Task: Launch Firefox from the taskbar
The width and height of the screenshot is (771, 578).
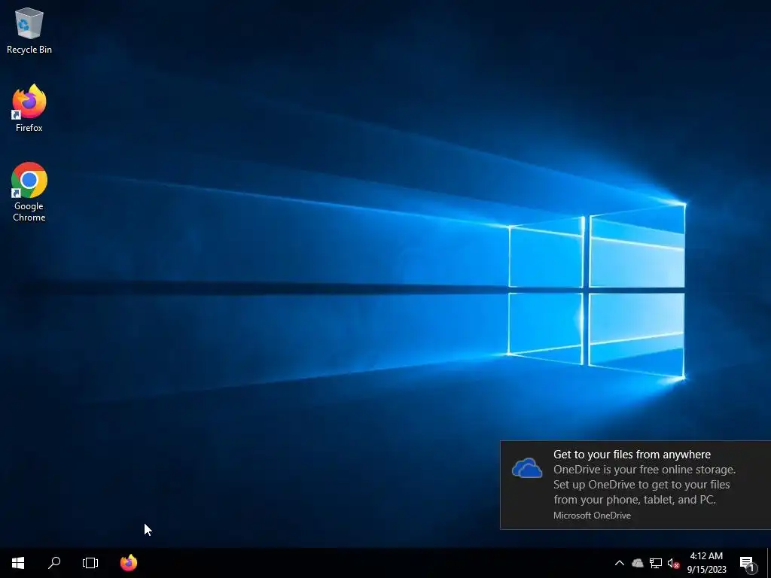Action: [129, 563]
